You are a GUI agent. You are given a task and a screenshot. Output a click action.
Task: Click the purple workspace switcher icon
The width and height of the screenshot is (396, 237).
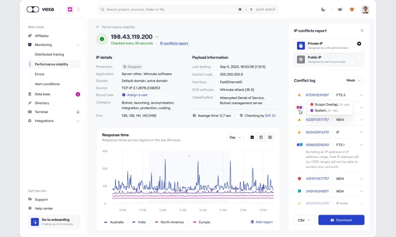pyautogui.click(x=70, y=9)
